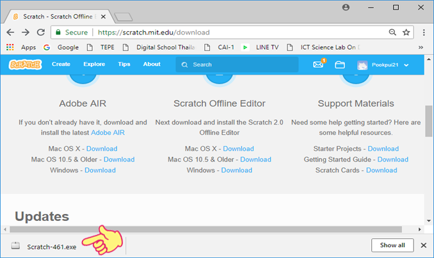This screenshot has width=434, height=258.
Task: Open the Scratch-461.exe download item
Action: 51,247
